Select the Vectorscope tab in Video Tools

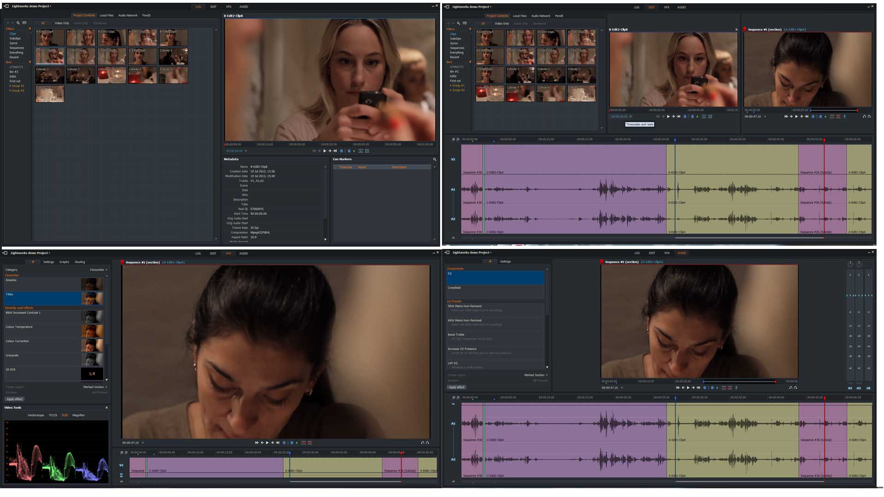point(36,415)
